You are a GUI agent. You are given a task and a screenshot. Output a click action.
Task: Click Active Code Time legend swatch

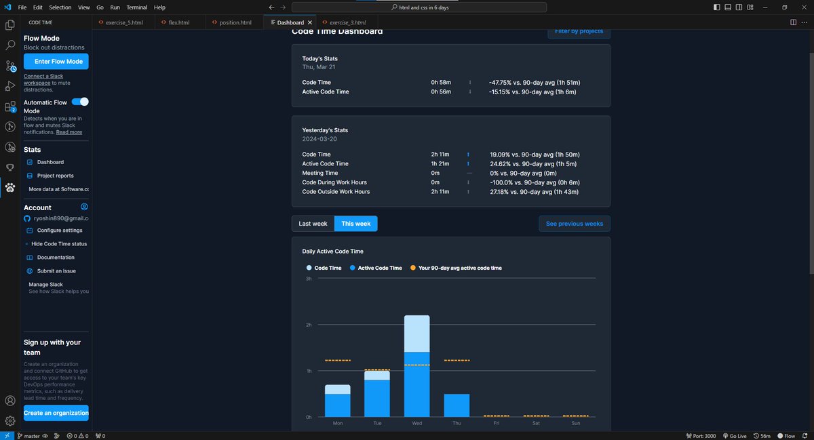(x=353, y=268)
